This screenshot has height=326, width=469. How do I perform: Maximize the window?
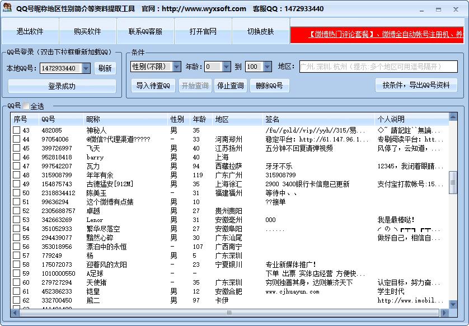pyautogui.click(x=438, y=10)
